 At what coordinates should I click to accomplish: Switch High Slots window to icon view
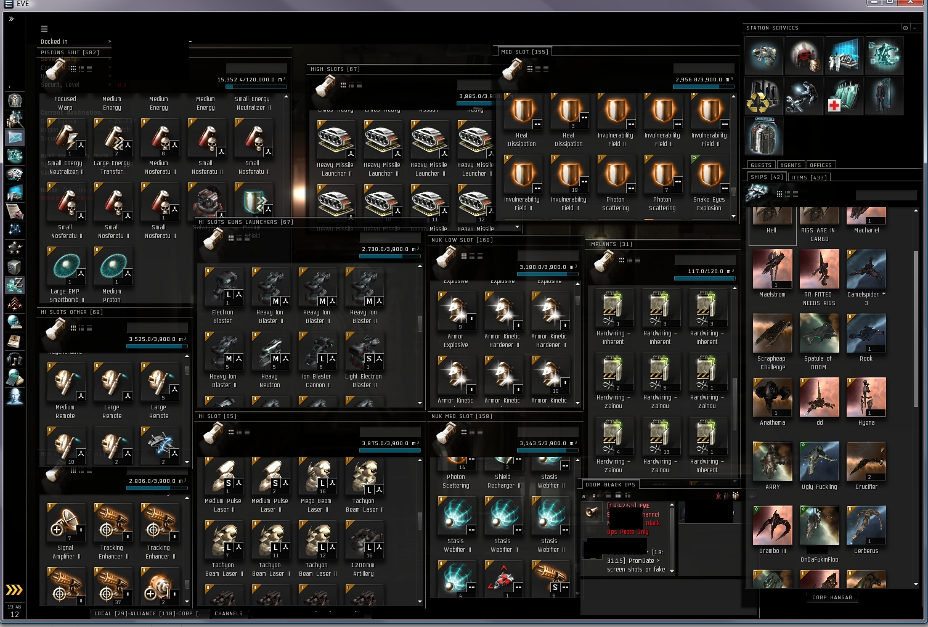click(x=343, y=86)
